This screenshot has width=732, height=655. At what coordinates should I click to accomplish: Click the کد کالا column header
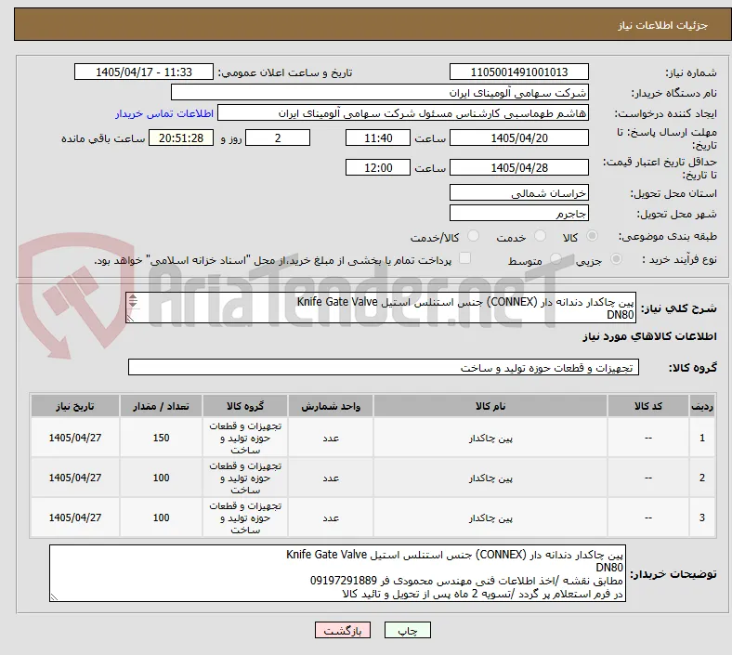pyautogui.click(x=648, y=406)
